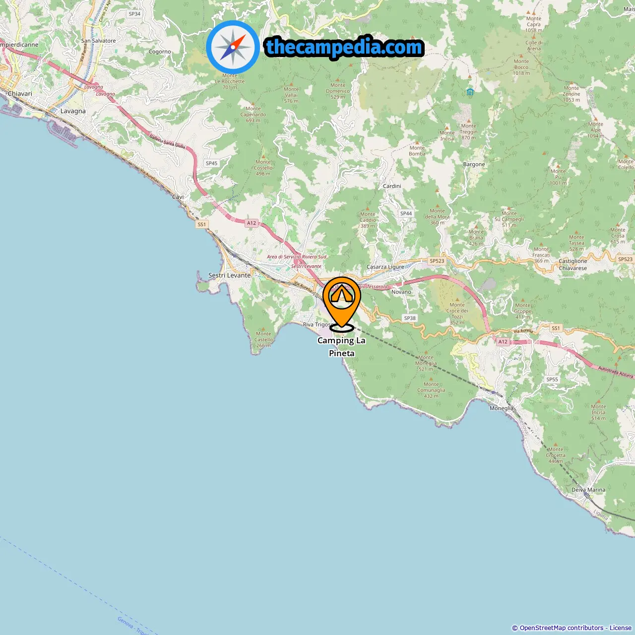The height and width of the screenshot is (635, 635).
Task: Click the SP45 road shield
Action: pyautogui.click(x=212, y=163)
